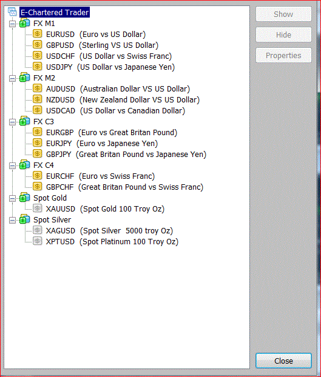The width and height of the screenshot is (321, 377).
Task: Click the gold GBPJPY symbol icon
Action: point(37,154)
